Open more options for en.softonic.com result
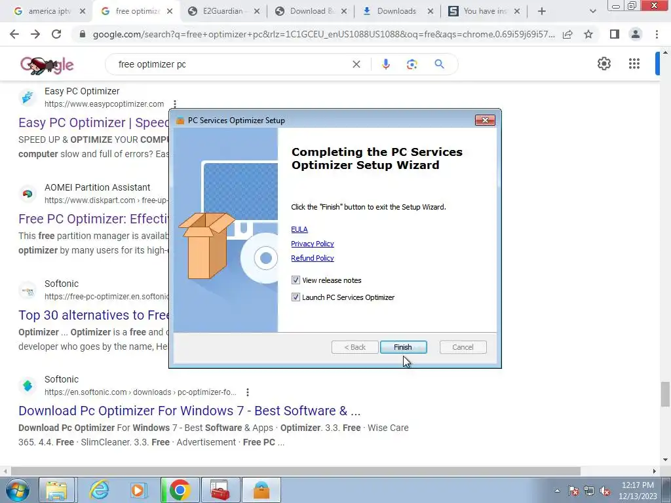Screen dimensions: 671x503 click(x=247, y=392)
